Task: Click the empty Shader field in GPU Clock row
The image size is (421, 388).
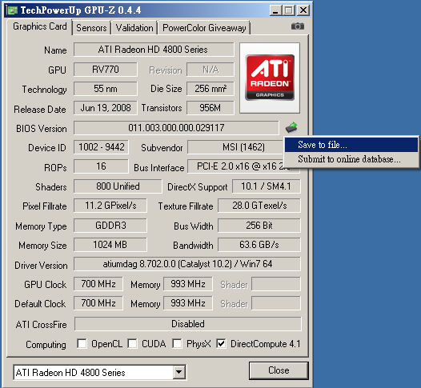Action: tap(276, 284)
